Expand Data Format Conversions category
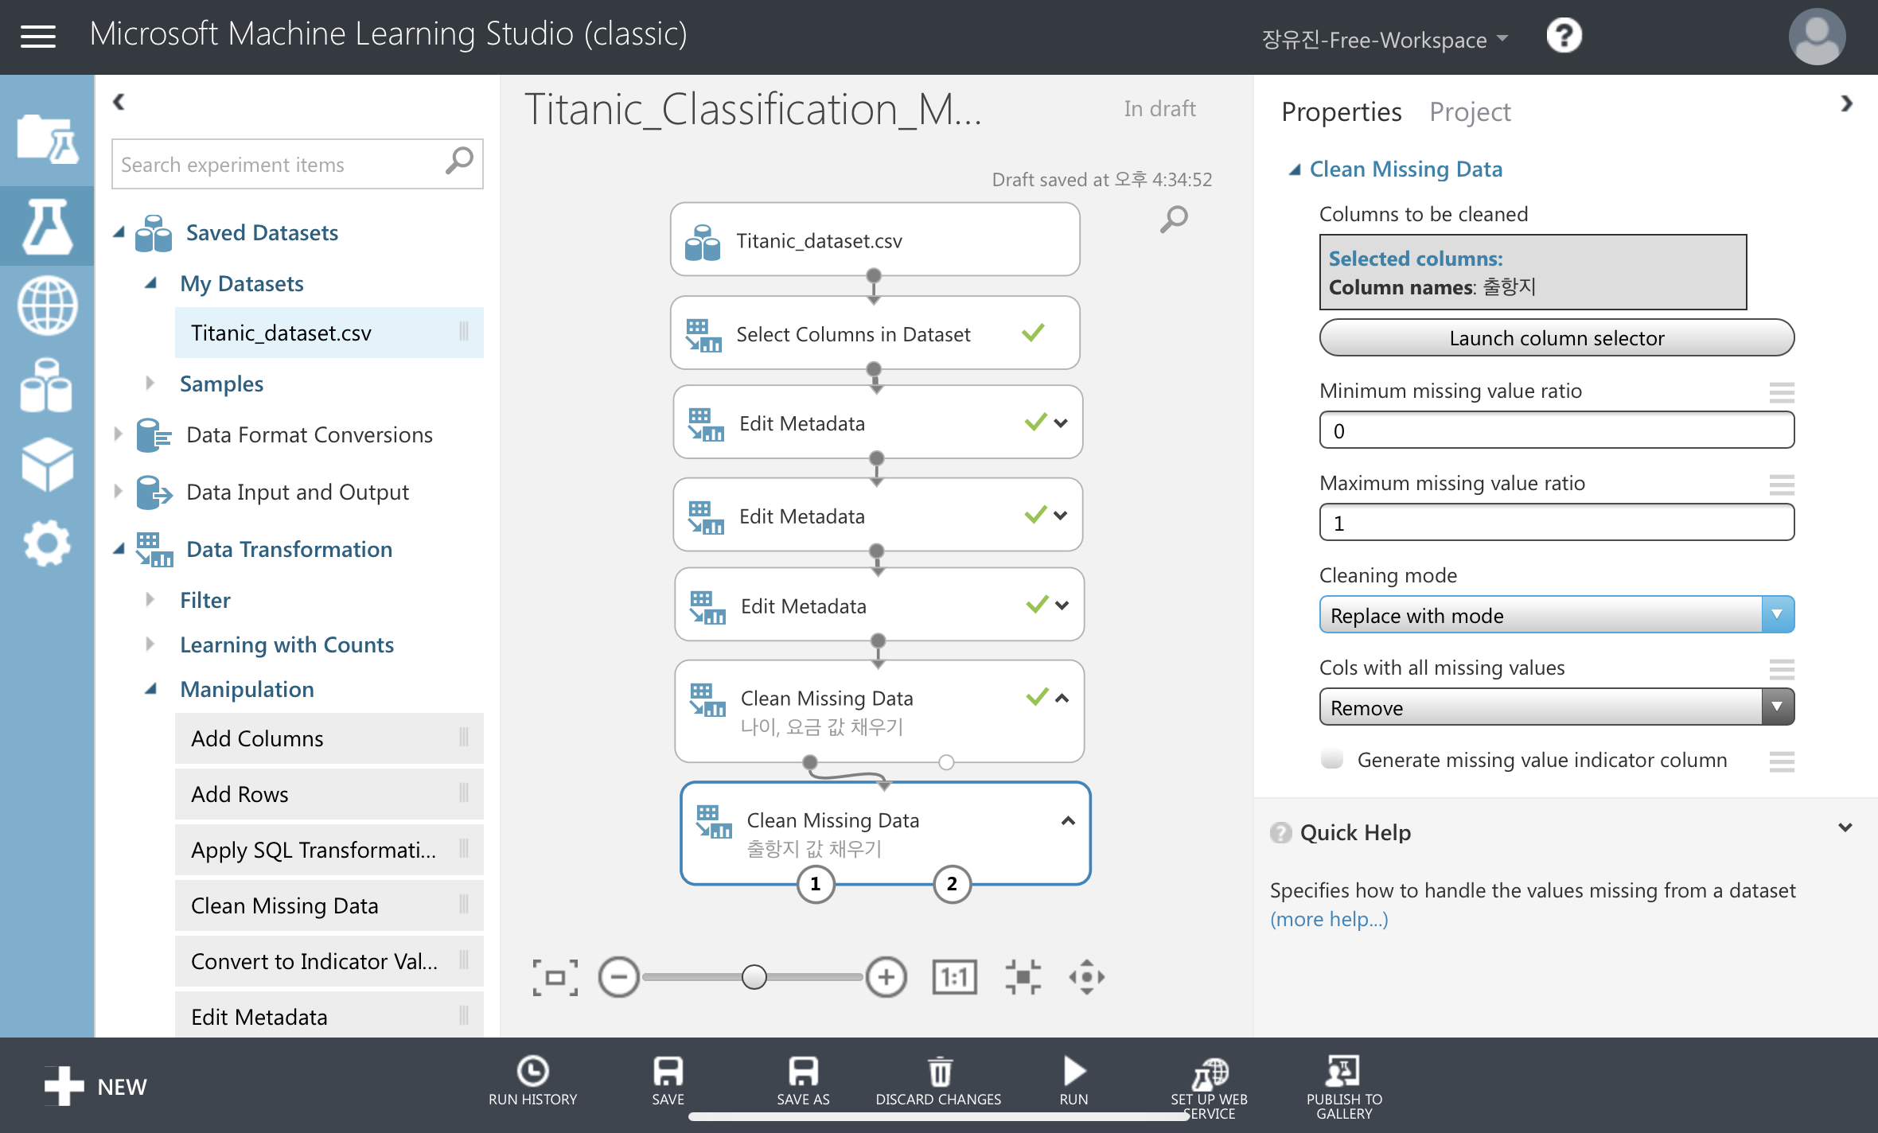Screen dimensions: 1878x1133 tap(118, 434)
